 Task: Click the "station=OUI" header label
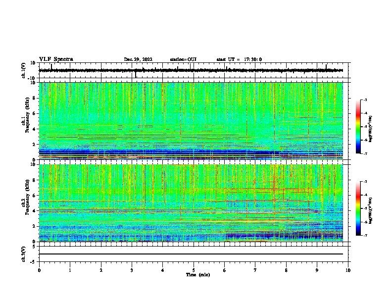pos(183,59)
